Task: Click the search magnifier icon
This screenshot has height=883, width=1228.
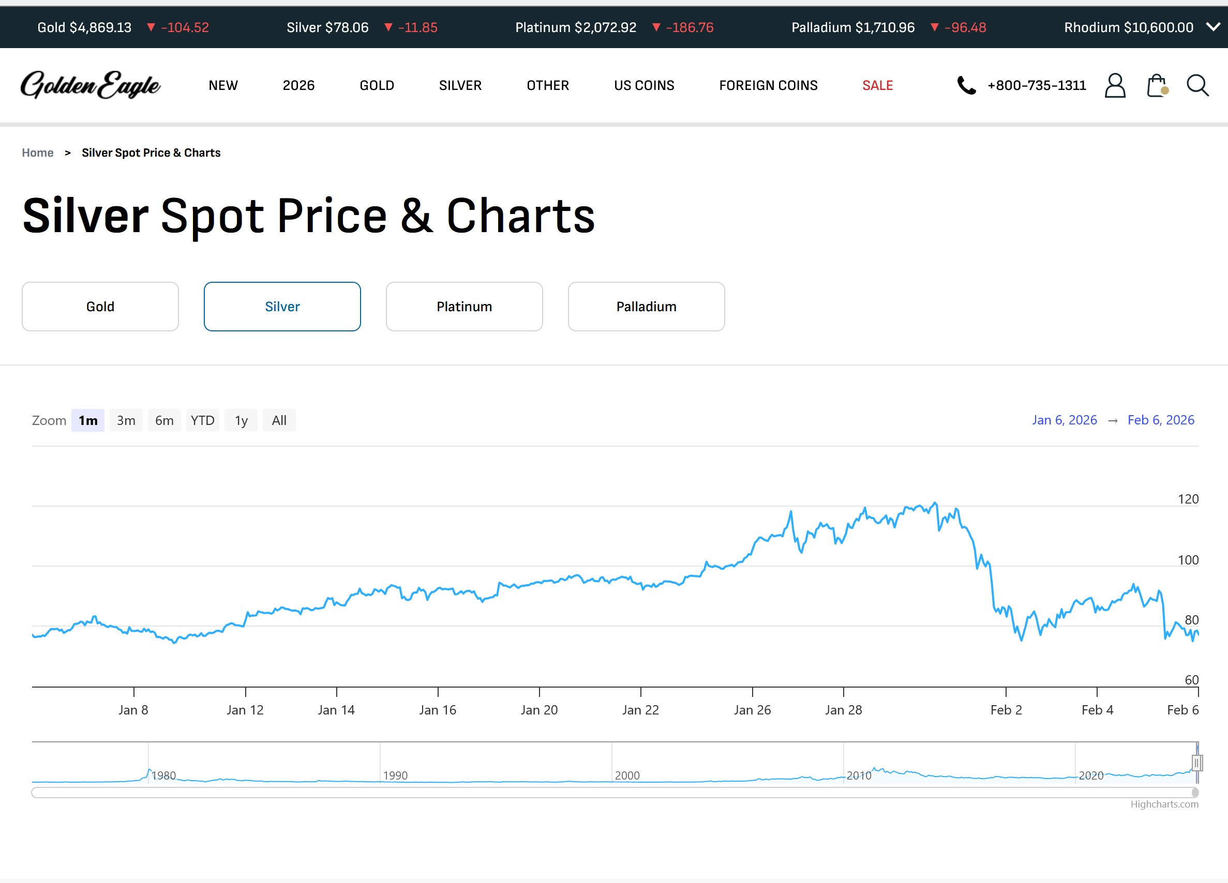Action: click(x=1197, y=85)
